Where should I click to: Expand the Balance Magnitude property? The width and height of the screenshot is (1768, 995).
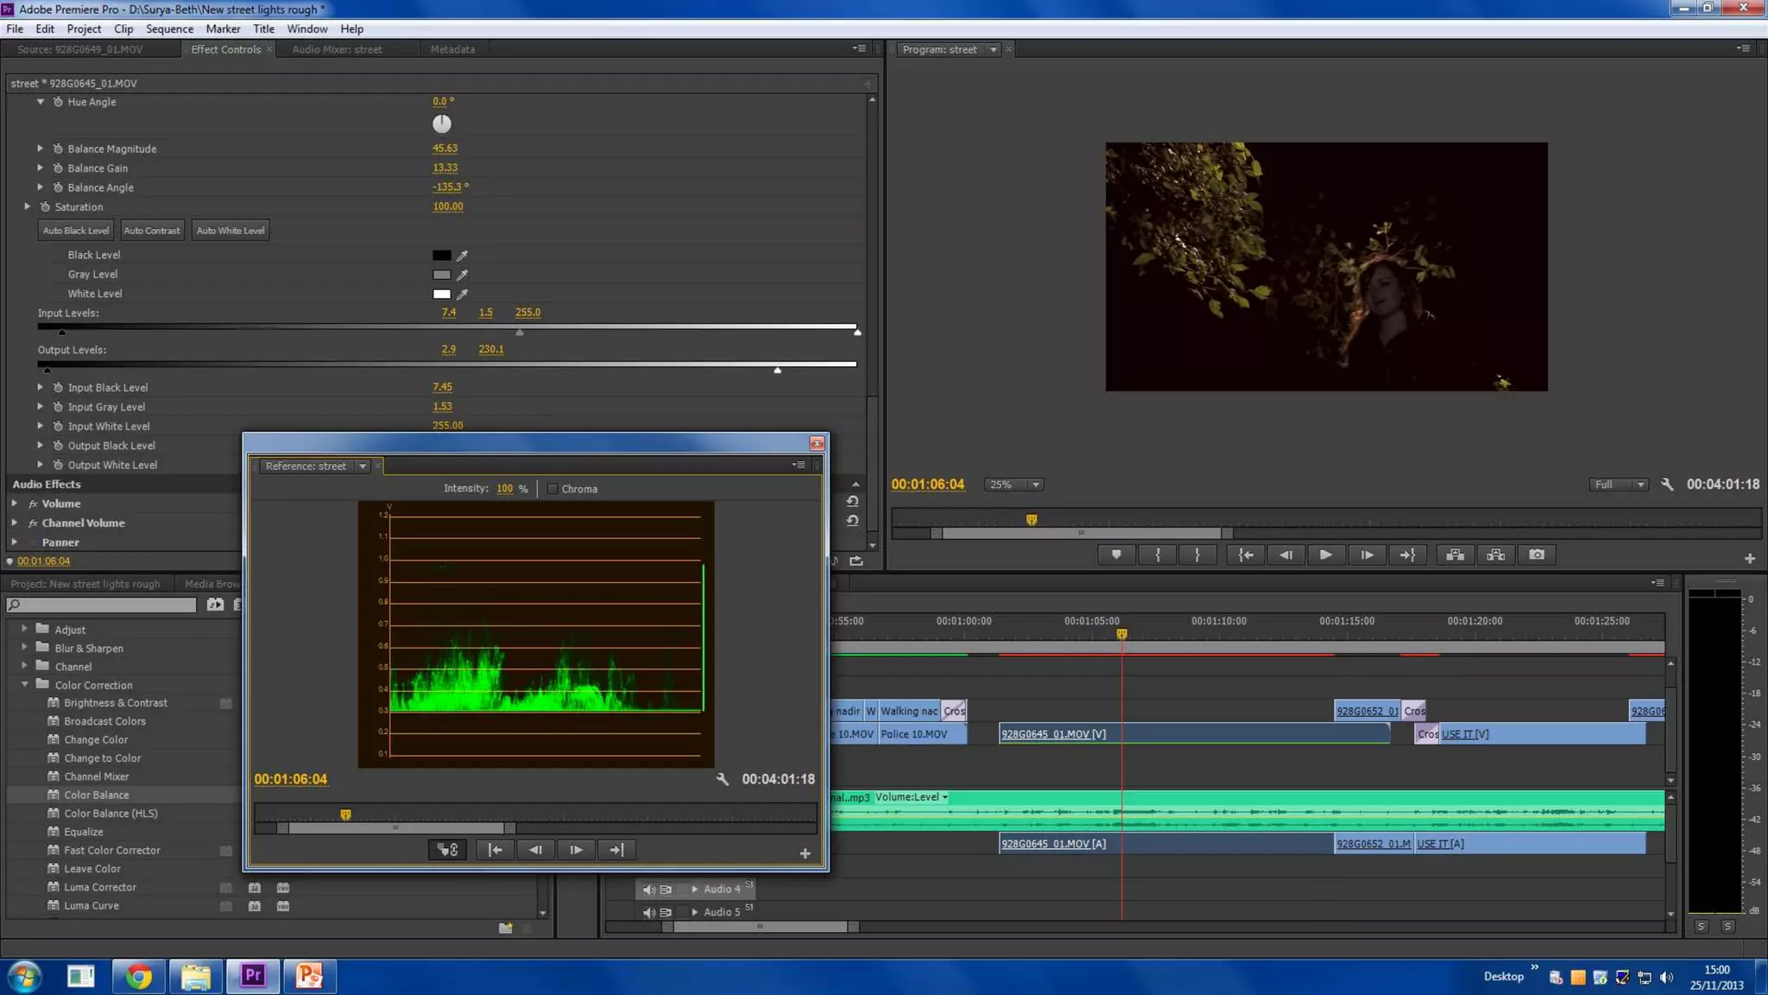click(40, 149)
